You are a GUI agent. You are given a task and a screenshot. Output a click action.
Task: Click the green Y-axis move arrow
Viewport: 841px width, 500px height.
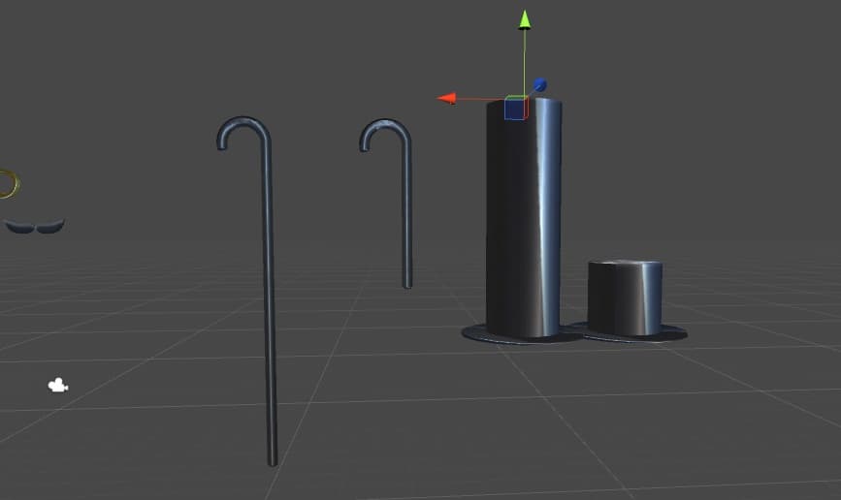525,19
